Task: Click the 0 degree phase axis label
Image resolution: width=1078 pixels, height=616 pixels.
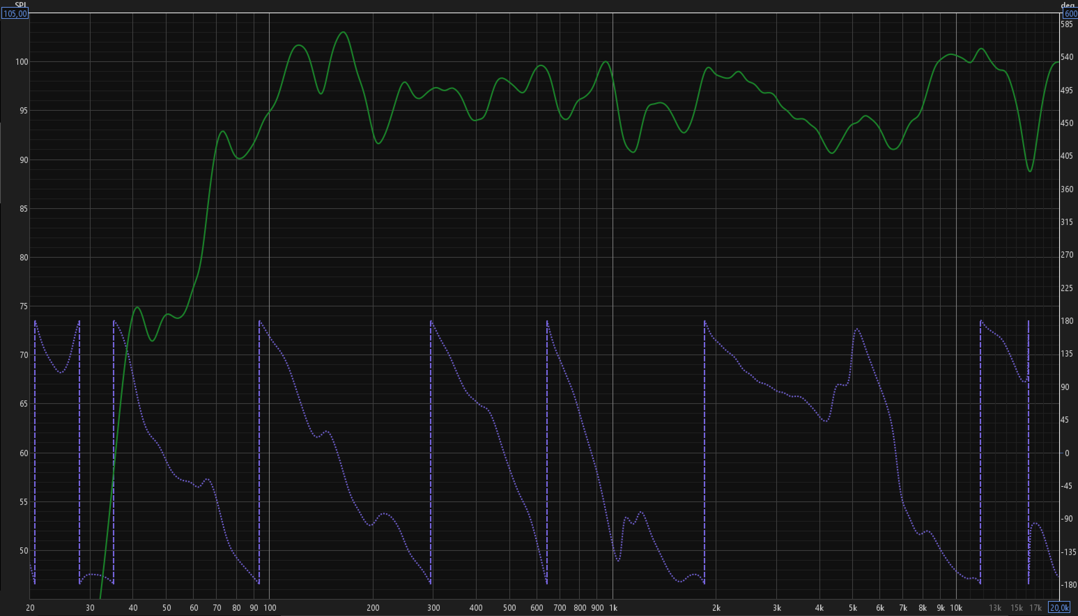Action: (1067, 453)
